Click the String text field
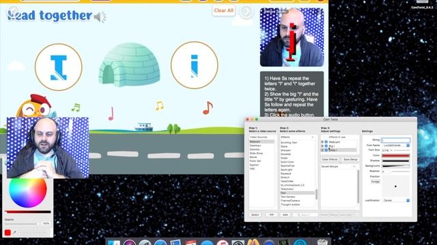This screenshot has width=437, height=245. [396, 140]
